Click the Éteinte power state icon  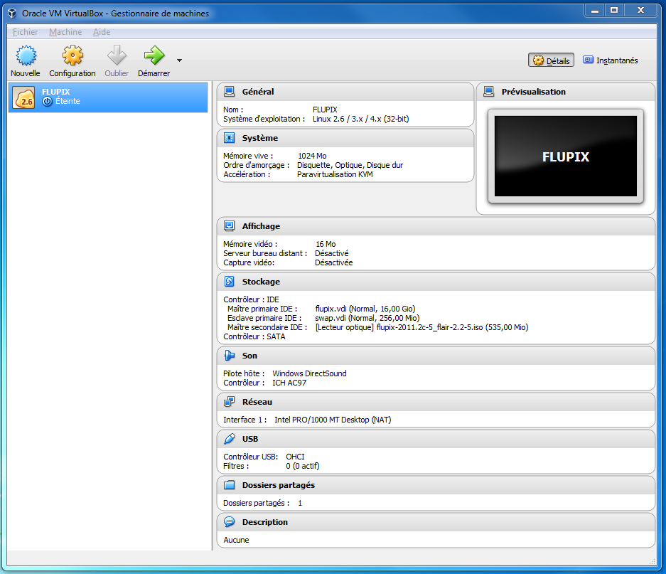click(47, 101)
